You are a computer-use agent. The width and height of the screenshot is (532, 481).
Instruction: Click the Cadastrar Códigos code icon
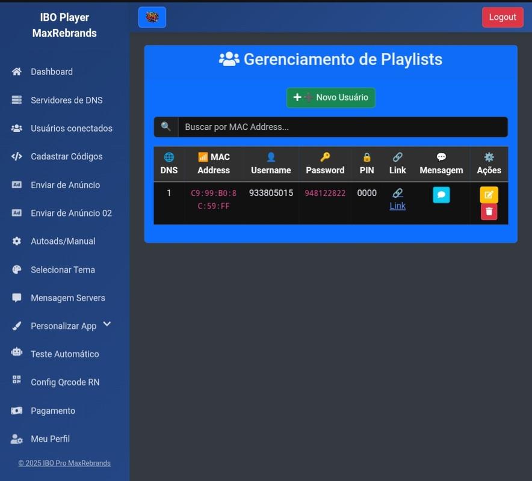point(17,156)
